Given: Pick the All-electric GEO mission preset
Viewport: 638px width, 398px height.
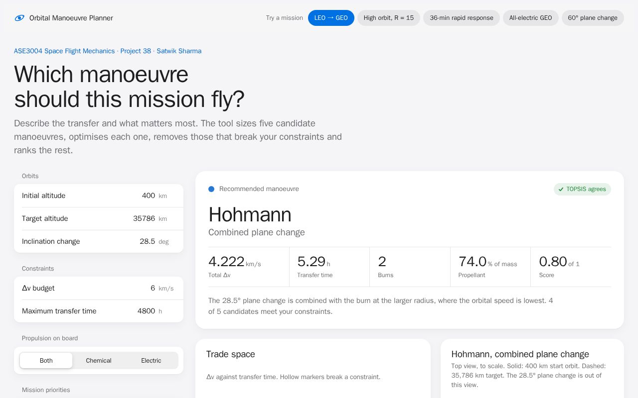Looking at the screenshot, I should click(x=530, y=18).
